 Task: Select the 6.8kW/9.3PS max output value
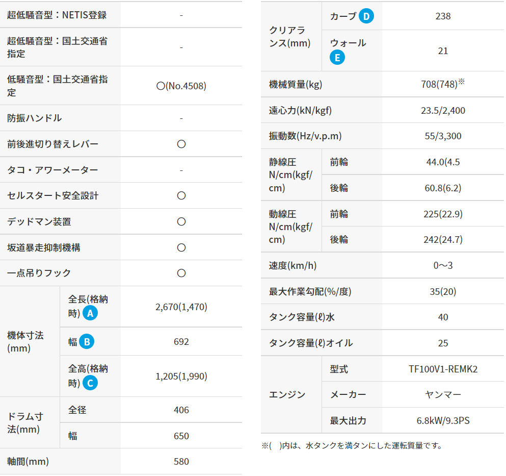click(x=443, y=421)
